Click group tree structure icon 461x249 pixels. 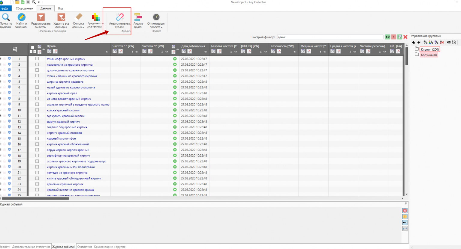pyautogui.click(x=454, y=42)
